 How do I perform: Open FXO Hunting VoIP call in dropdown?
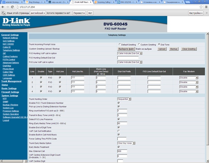[130, 53]
